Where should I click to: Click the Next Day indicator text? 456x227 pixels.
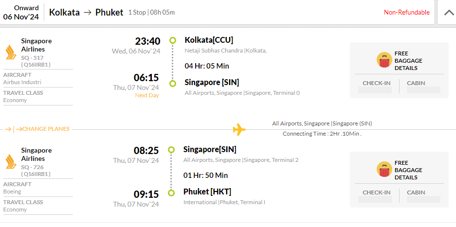[147, 95]
